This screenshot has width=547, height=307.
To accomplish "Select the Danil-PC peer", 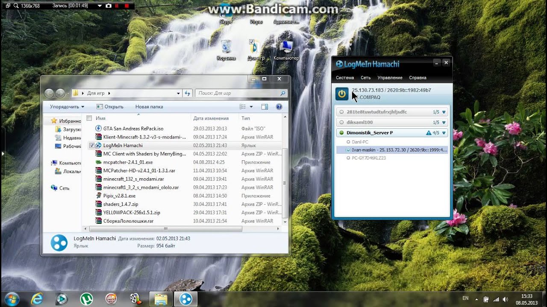I will pyautogui.click(x=360, y=142).
